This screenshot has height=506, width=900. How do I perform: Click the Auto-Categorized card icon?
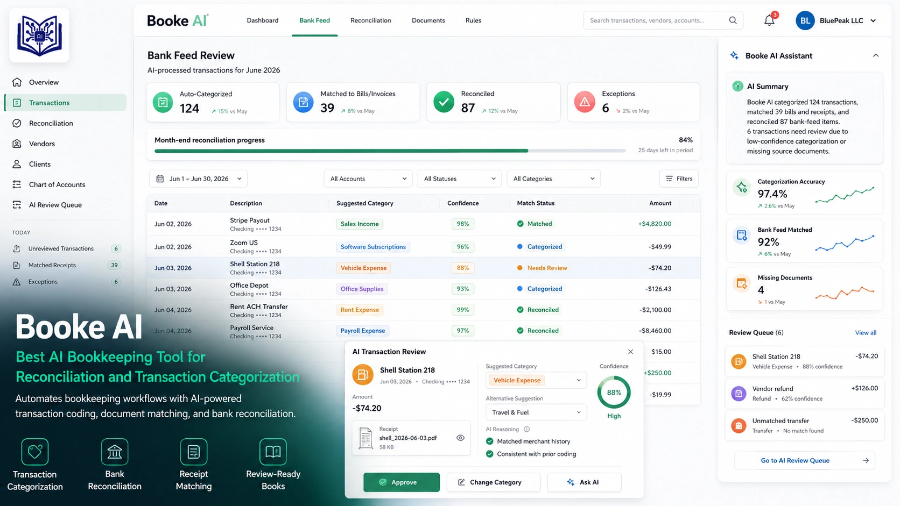coord(163,102)
